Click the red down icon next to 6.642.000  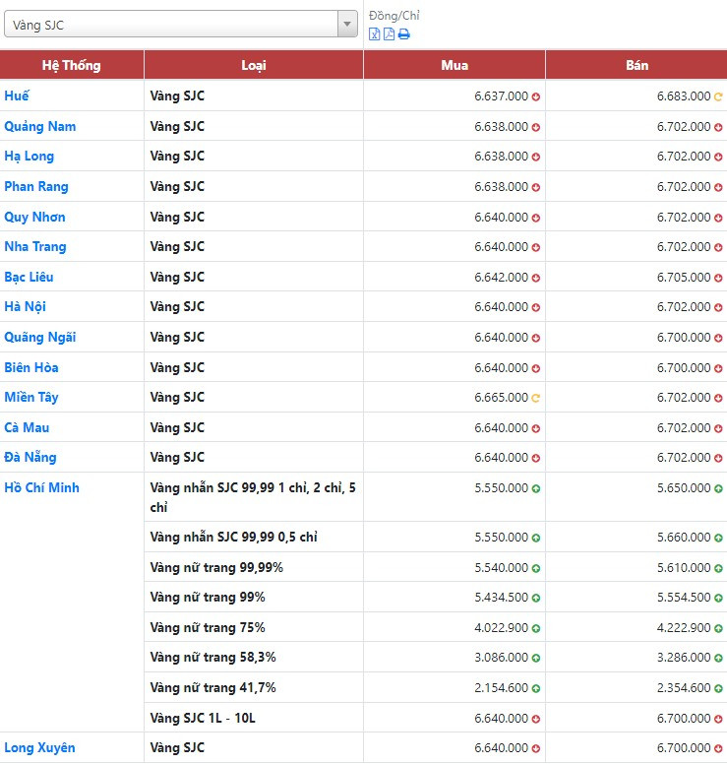coord(535,278)
